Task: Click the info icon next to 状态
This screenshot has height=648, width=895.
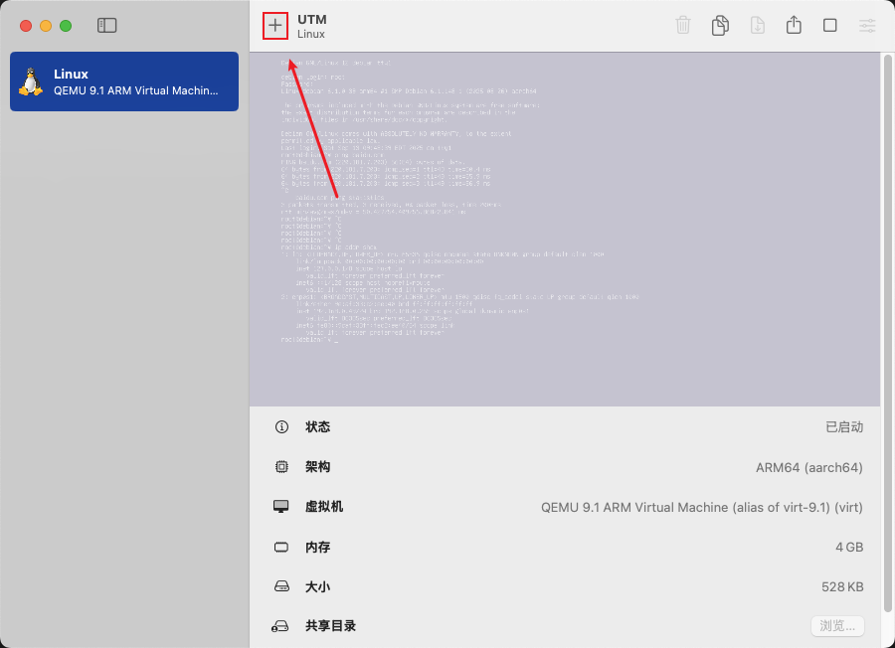Action: [x=281, y=426]
